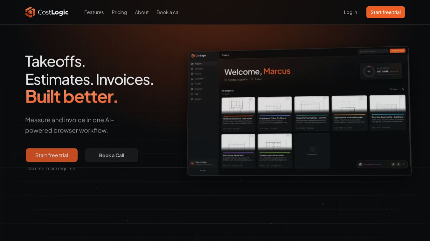The image size is (430, 241).
Task: Open the 8th & Lamar Retail Shell card
Action: pyautogui.click(x=238, y=151)
